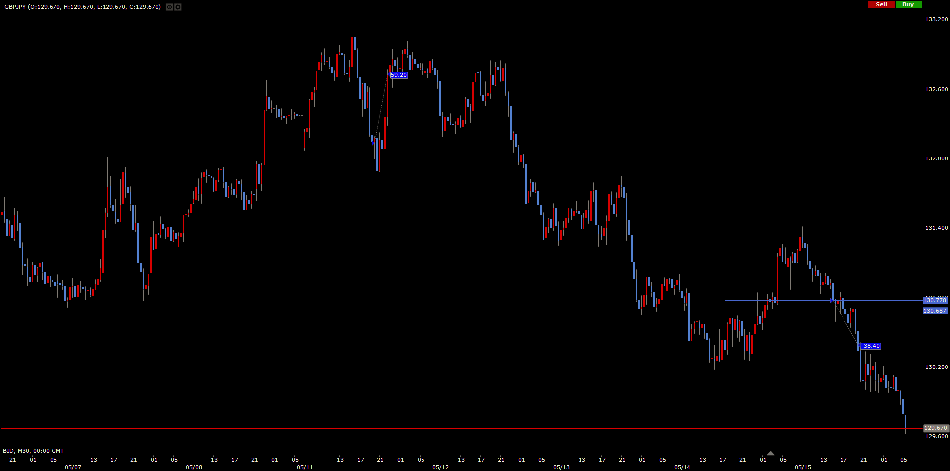Select the 130.778 price line tag
This screenshot has height=471, width=950.
tap(935, 300)
